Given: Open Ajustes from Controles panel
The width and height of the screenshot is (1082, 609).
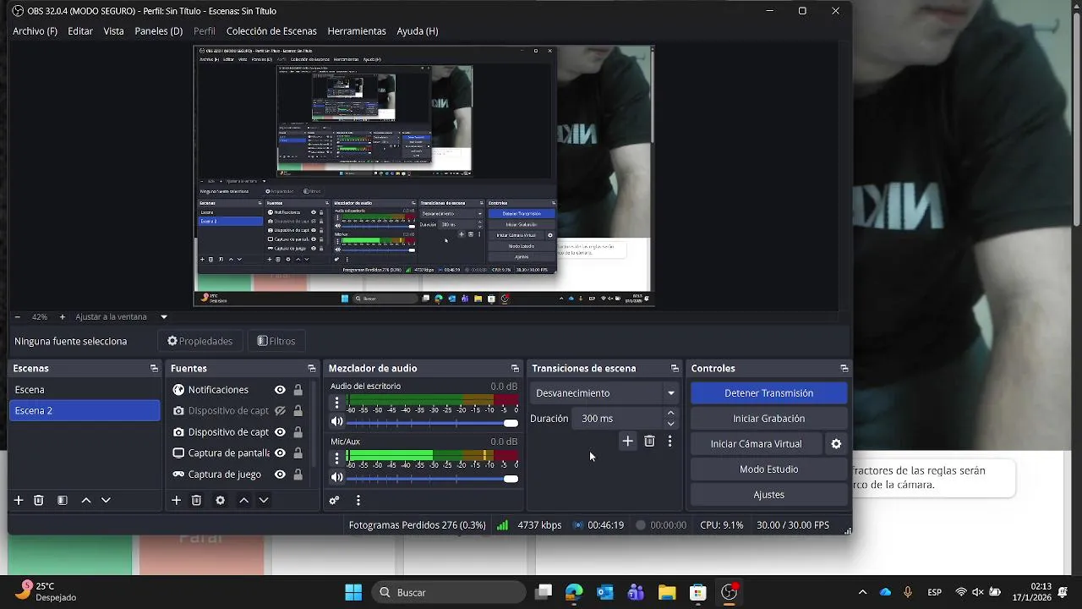Looking at the screenshot, I should click(x=768, y=495).
